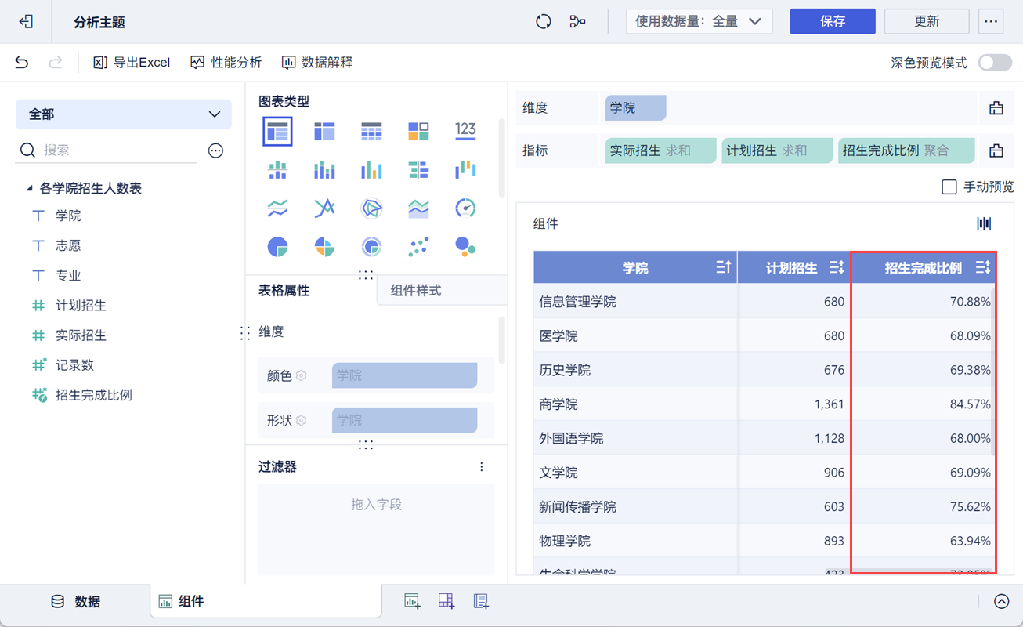This screenshot has width=1023, height=627.
Task: Check the 手动预览 checkbox
Action: (949, 187)
